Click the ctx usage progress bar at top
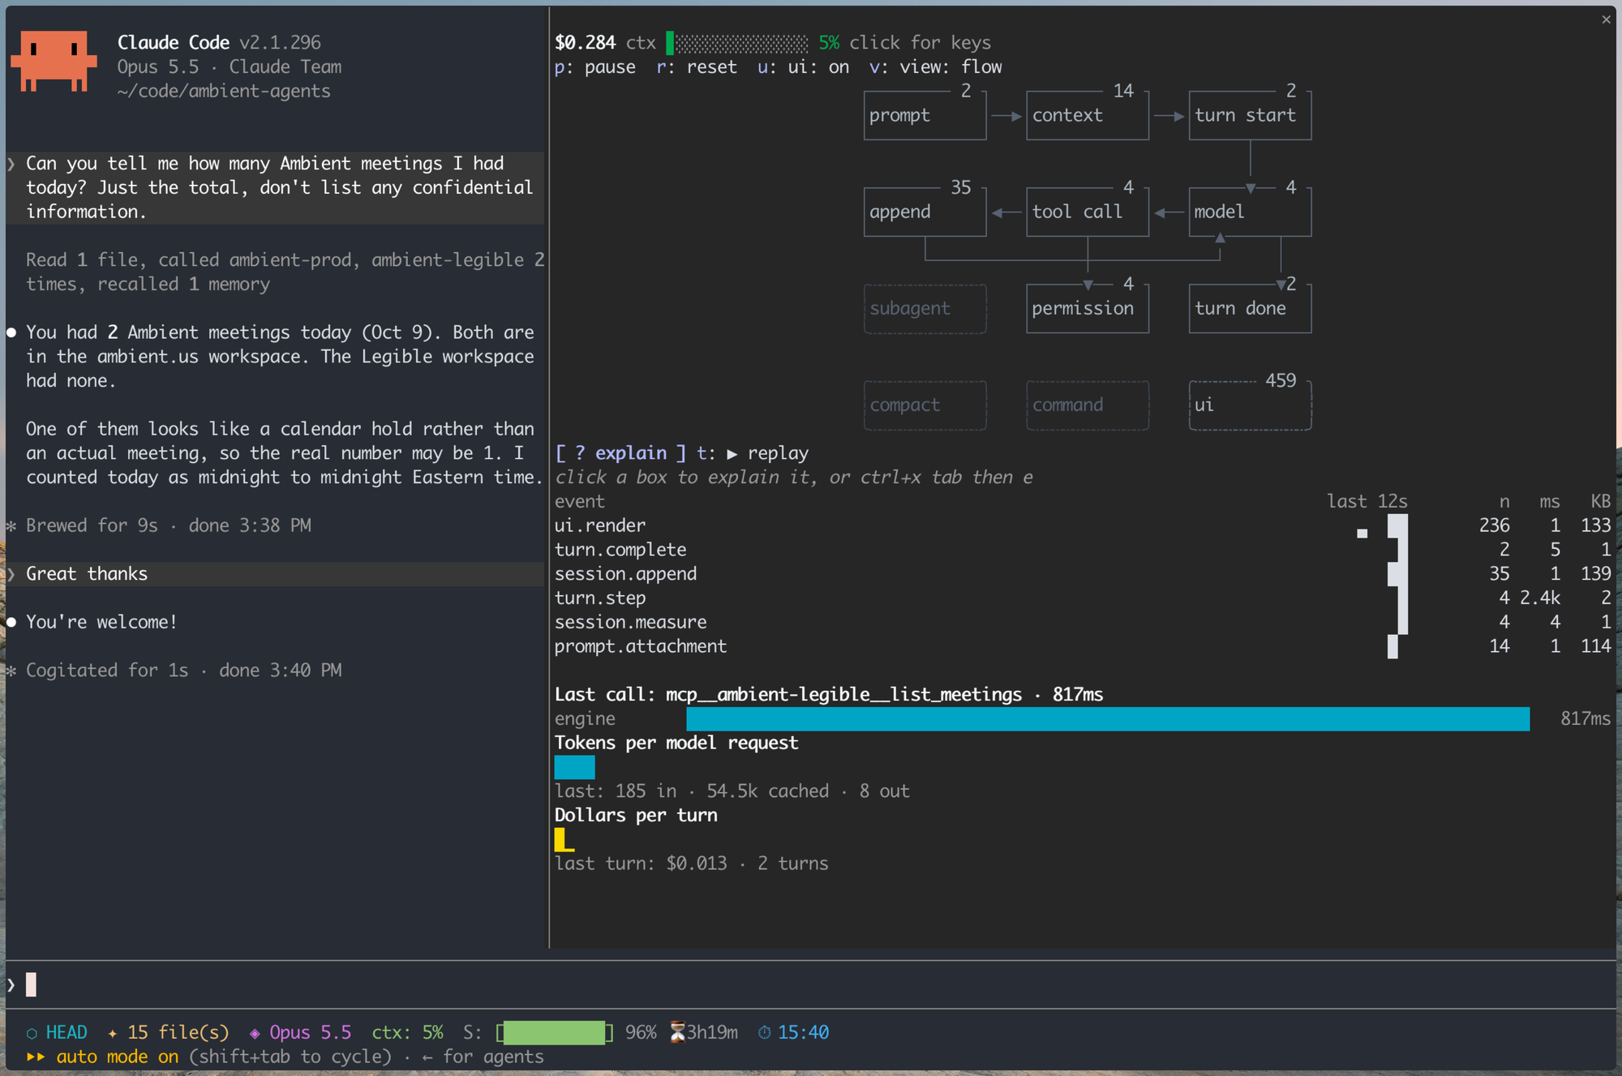The width and height of the screenshot is (1622, 1076). pyautogui.click(x=737, y=43)
